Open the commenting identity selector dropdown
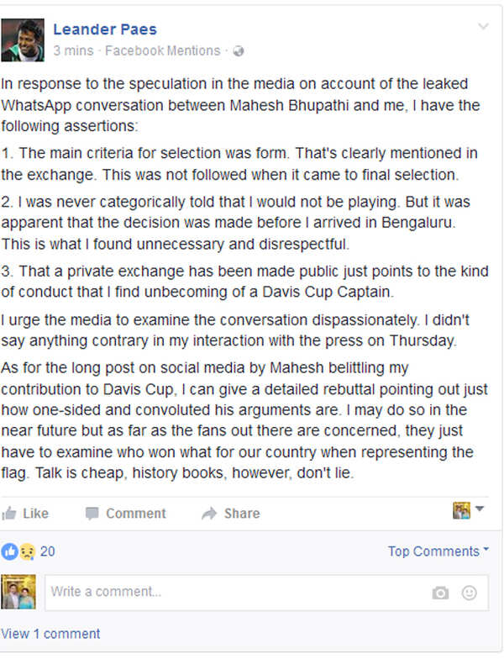Screen dimensions: 504x659 [x=469, y=510]
